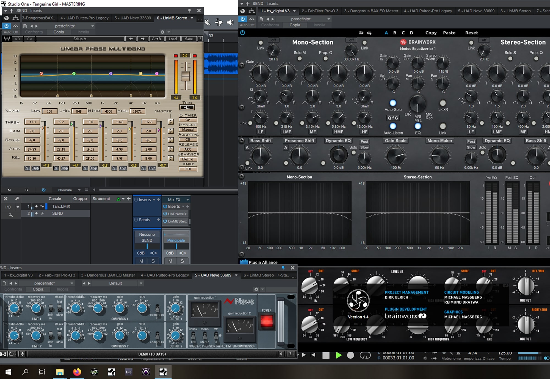Click the Knee value field showing 0.50
Image resolution: width=550 pixels, height=379 pixels.
(x=188, y=169)
